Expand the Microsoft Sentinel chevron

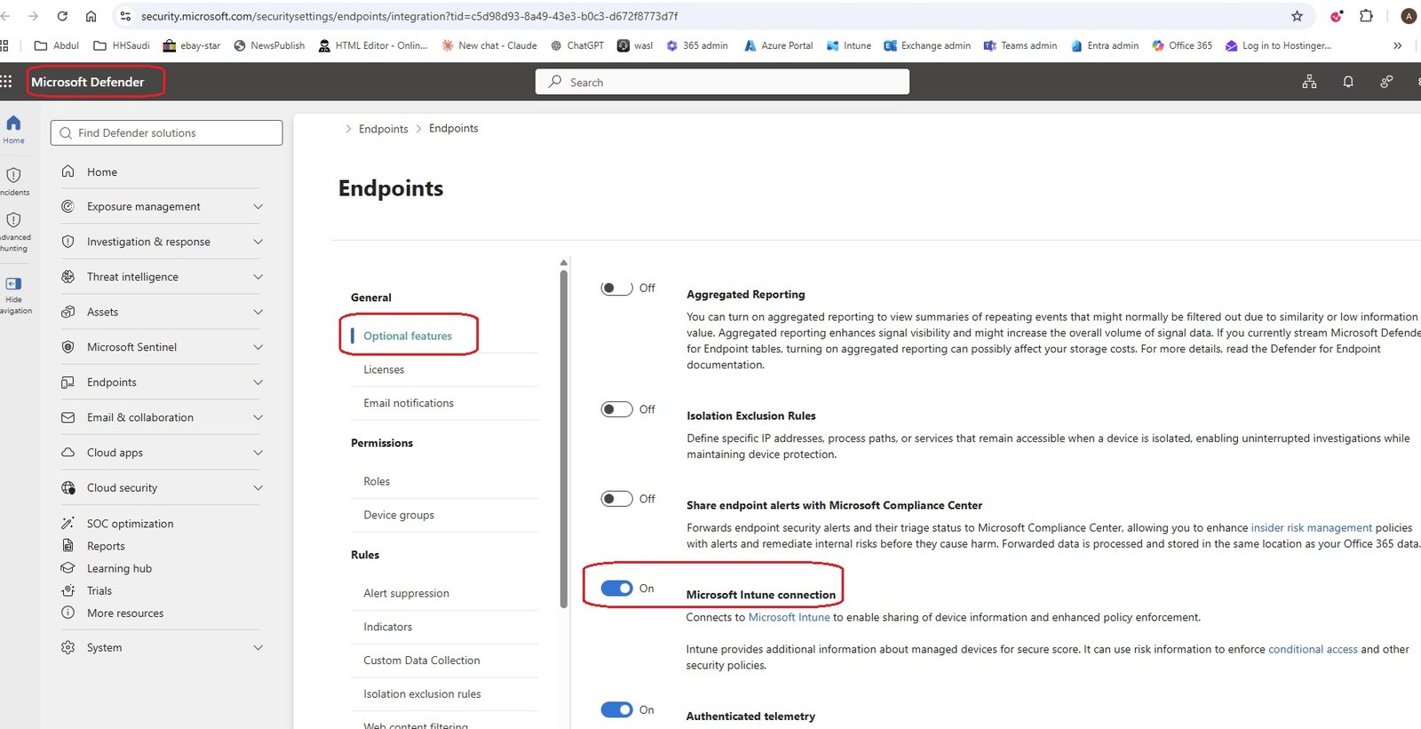tap(258, 347)
